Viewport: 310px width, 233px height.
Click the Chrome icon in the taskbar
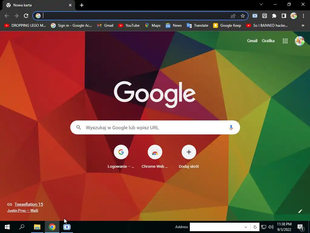tap(52, 227)
